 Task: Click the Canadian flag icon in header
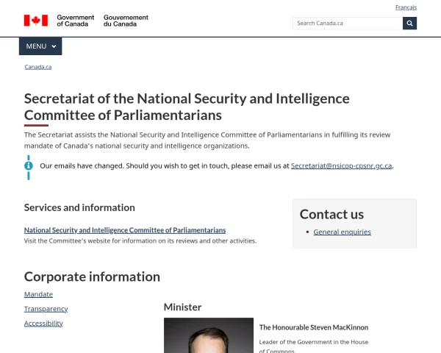point(35,21)
